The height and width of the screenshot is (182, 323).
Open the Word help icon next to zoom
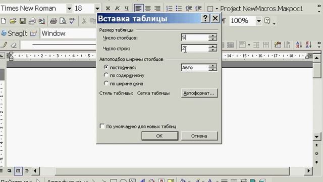pos(267,21)
